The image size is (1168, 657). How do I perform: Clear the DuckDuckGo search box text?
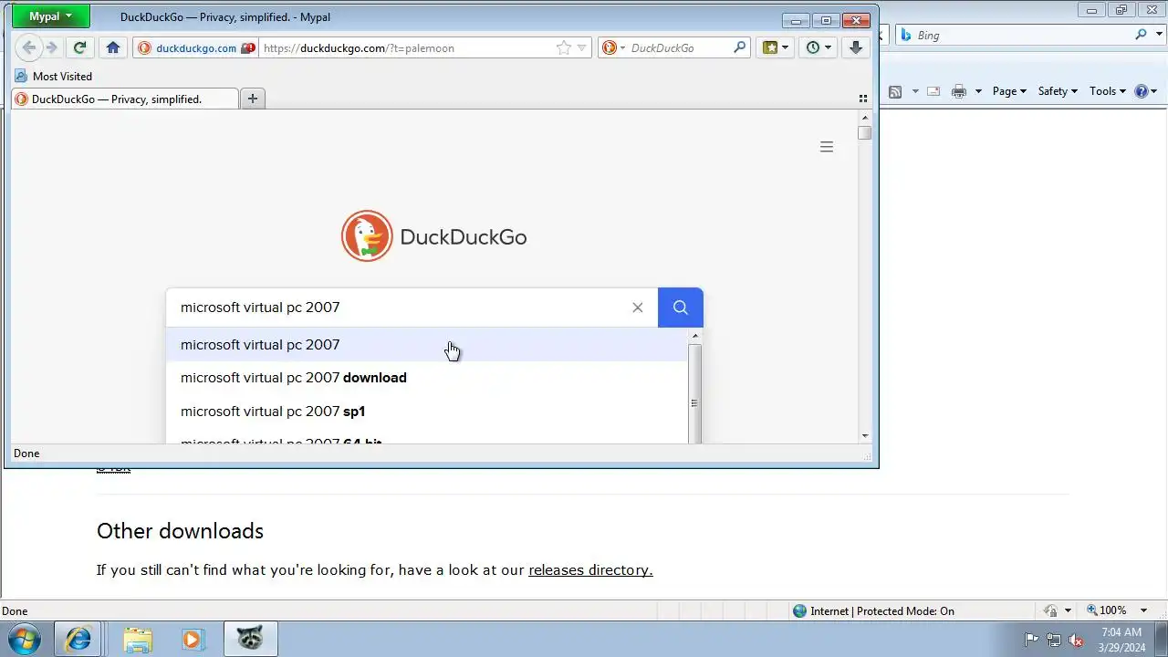[638, 308]
